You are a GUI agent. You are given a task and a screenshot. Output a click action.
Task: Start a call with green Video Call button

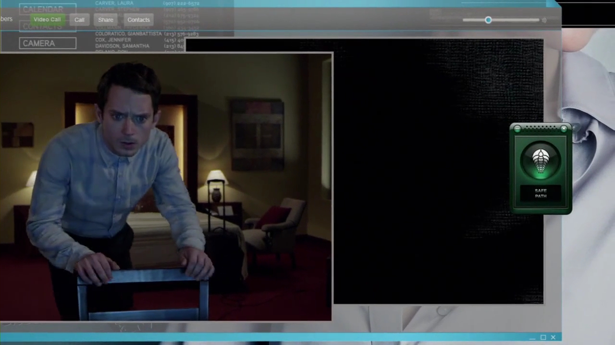(47, 20)
